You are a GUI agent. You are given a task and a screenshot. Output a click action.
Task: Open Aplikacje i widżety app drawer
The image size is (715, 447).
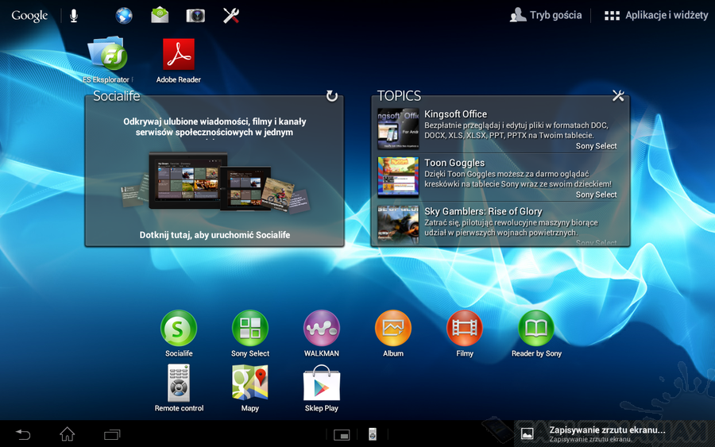(x=656, y=15)
